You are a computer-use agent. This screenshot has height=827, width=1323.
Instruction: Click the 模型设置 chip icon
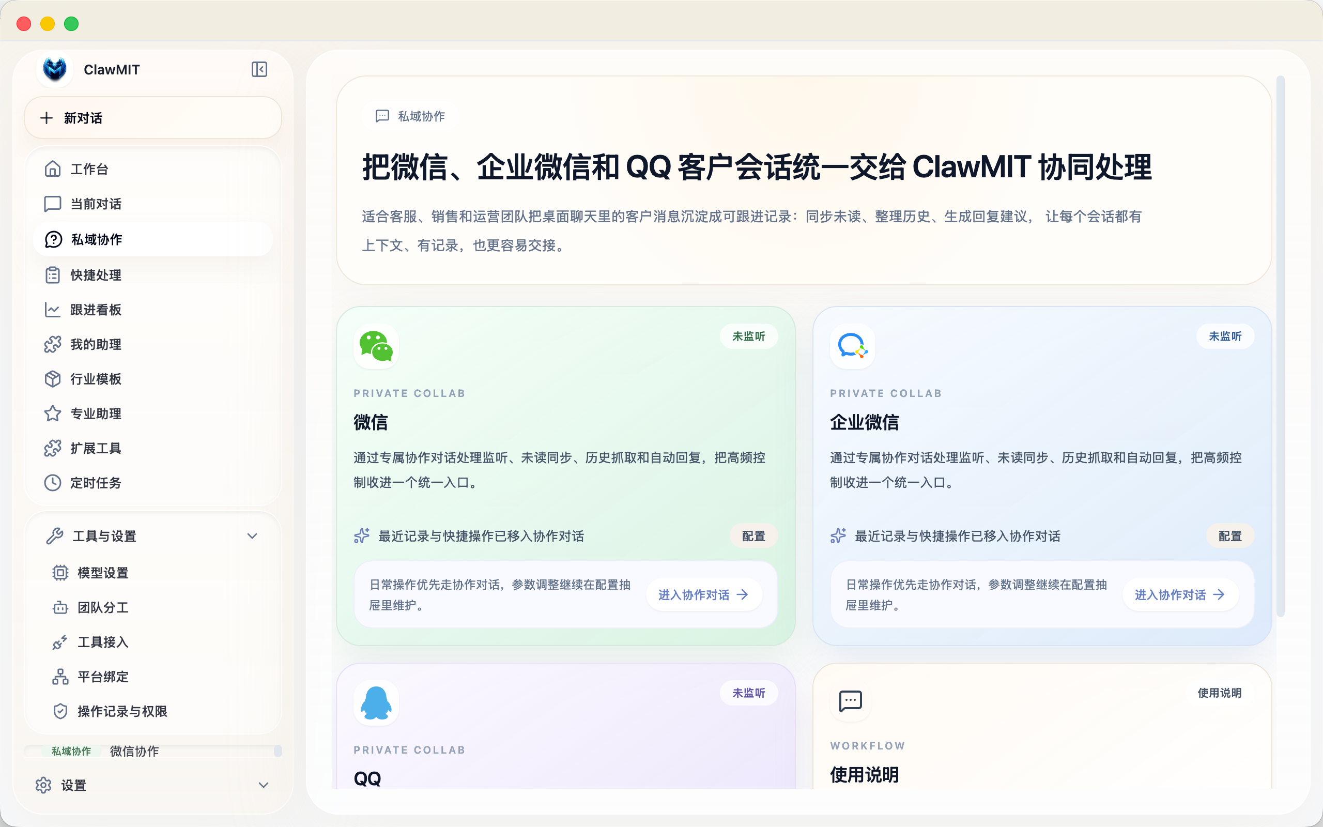(60, 573)
